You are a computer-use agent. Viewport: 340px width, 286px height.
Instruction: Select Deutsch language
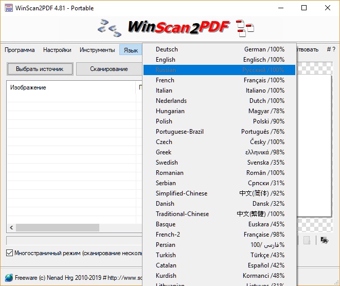click(x=219, y=49)
